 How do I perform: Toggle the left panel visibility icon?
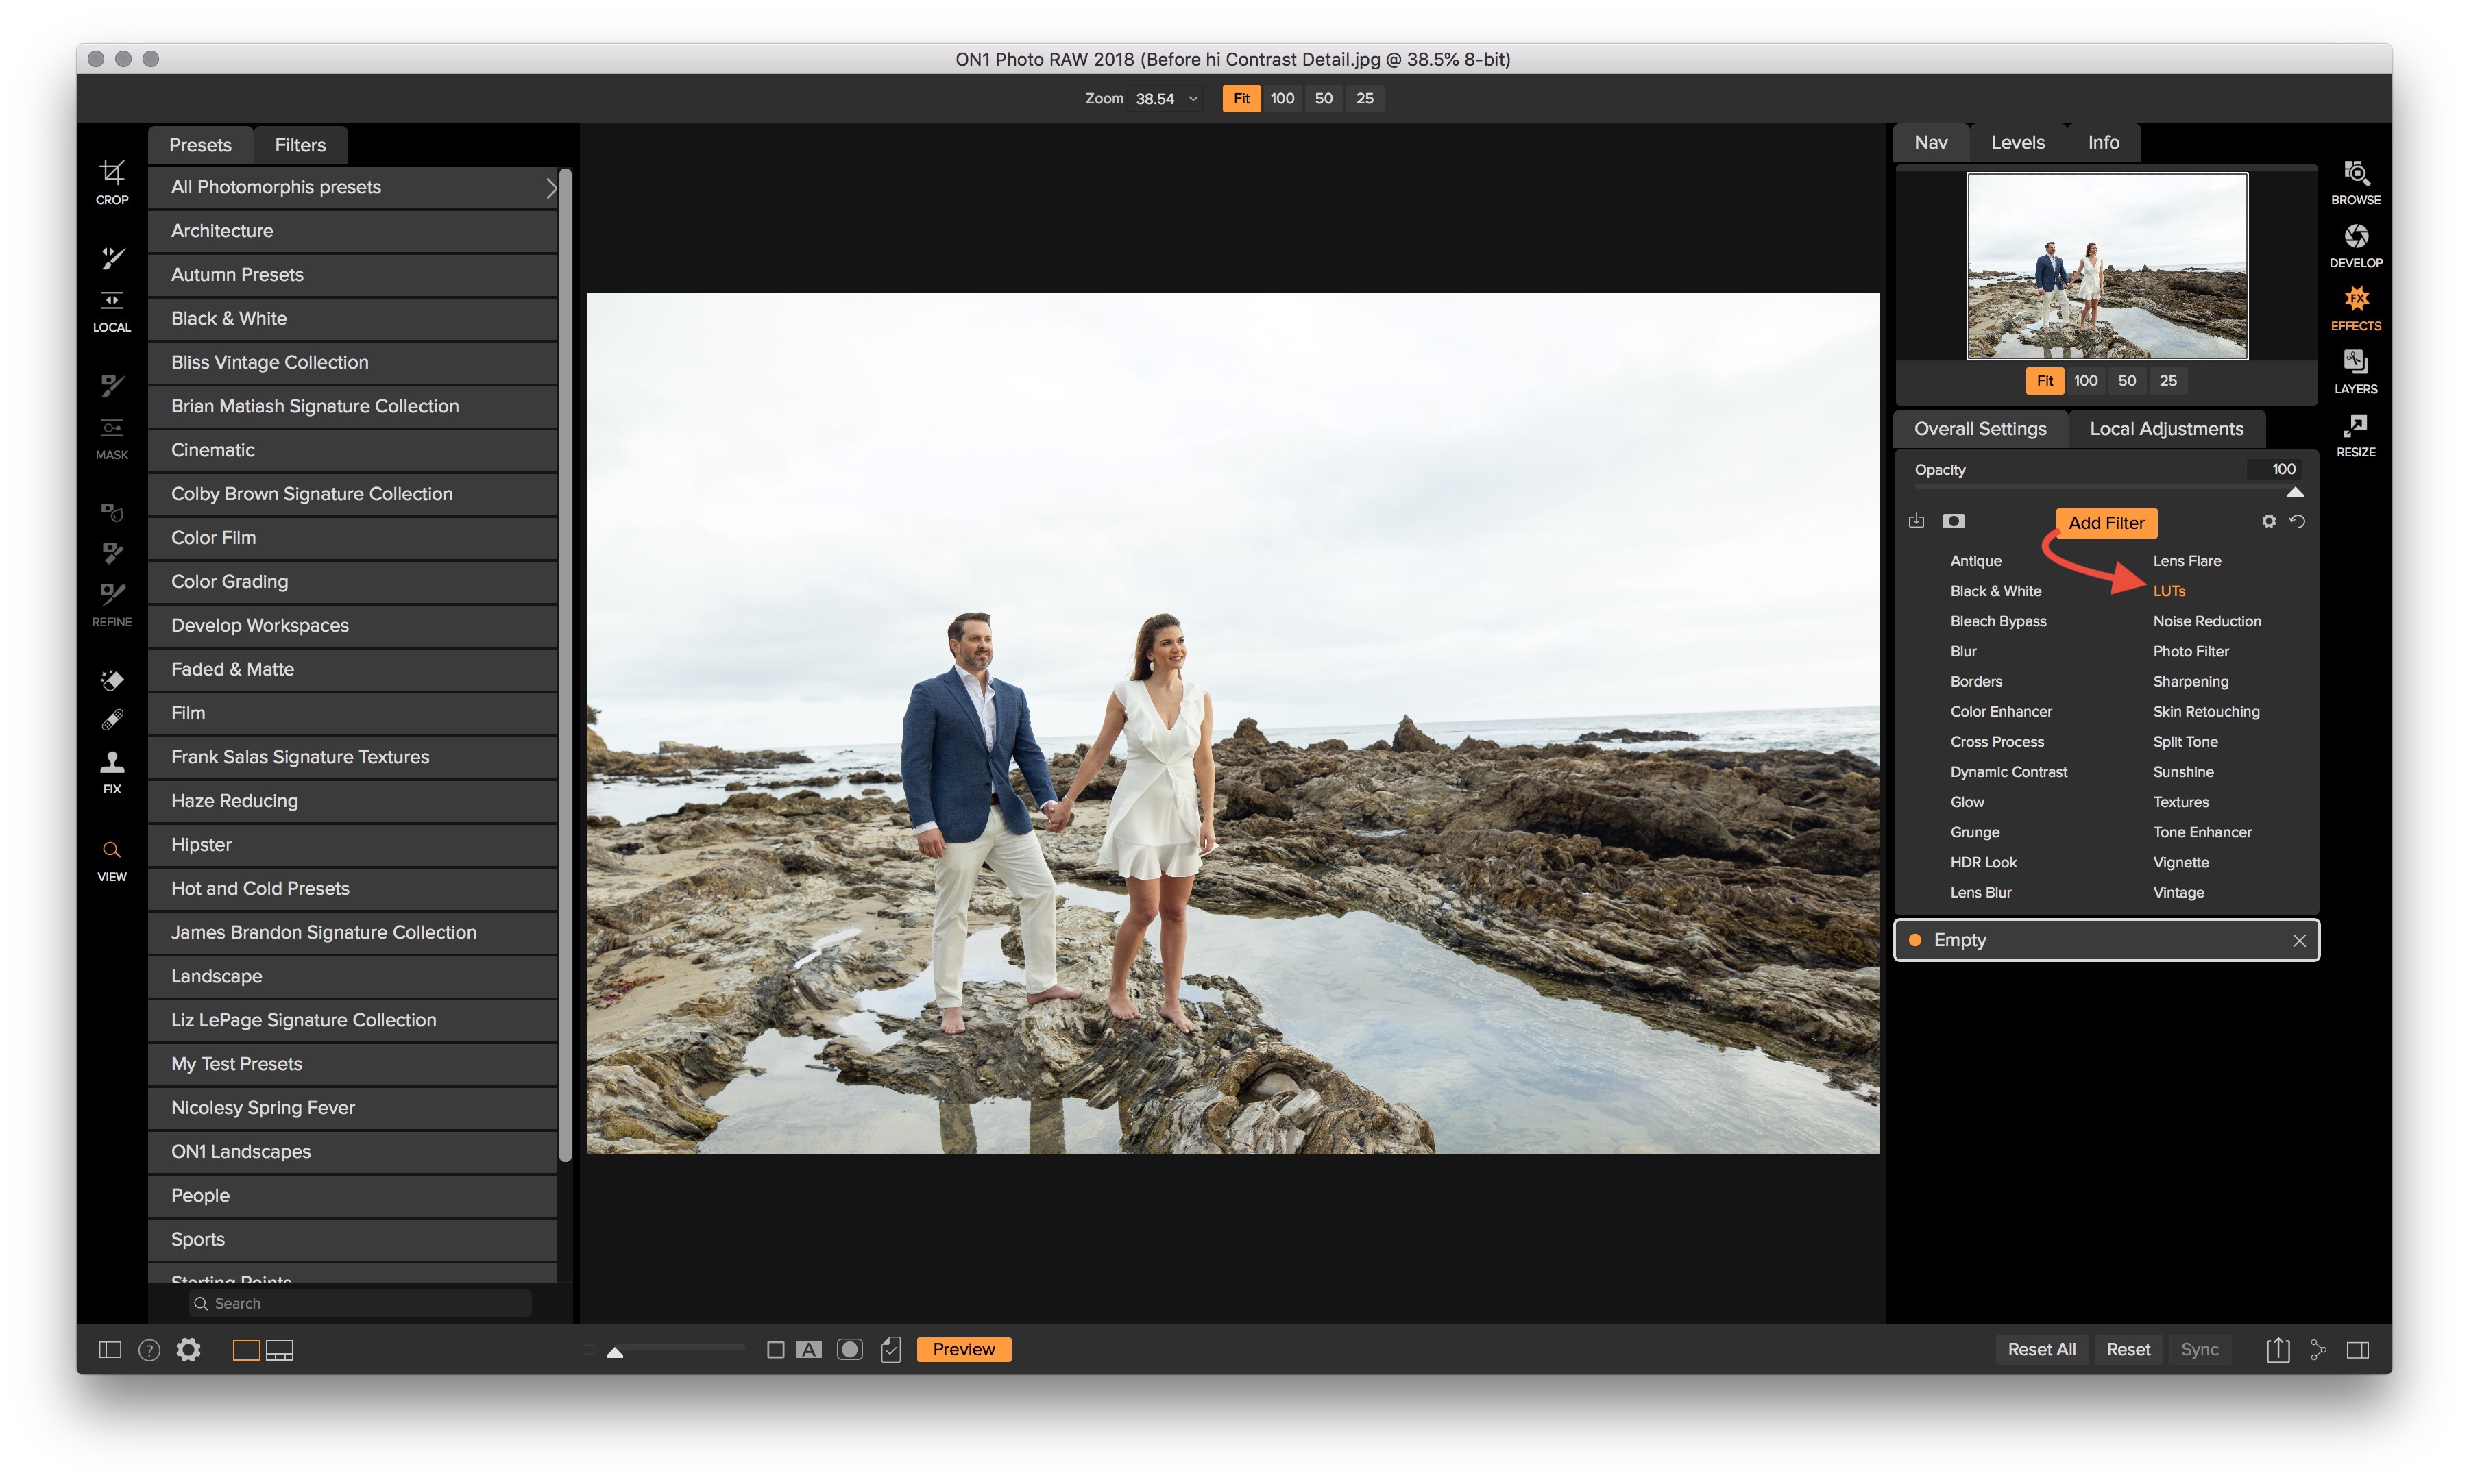pyautogui.click(x=110, y=1350)
